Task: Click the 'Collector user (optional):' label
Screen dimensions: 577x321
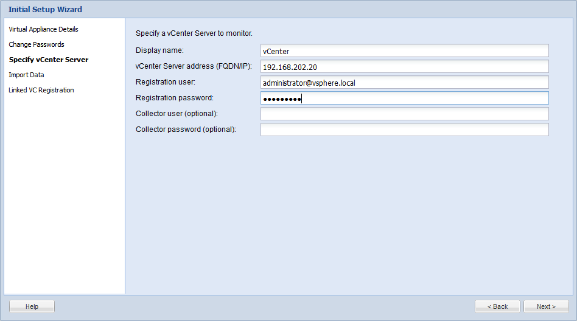Action: pyautogui.click(x=177, y=114)
